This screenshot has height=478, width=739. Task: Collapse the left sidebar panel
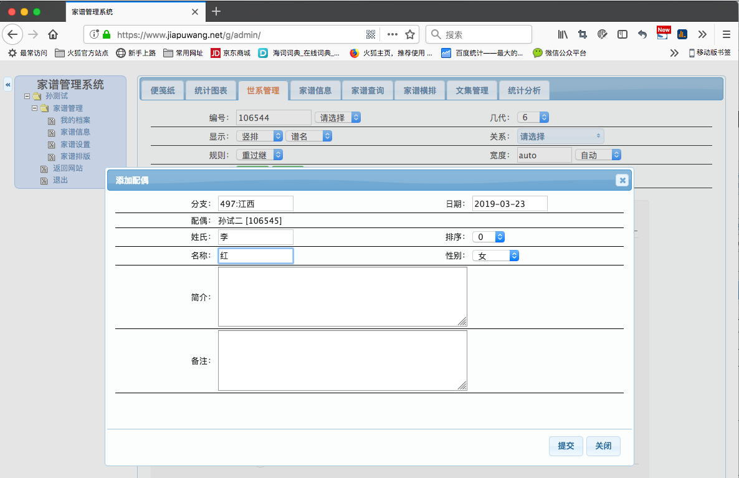click(x=7, y=84)
